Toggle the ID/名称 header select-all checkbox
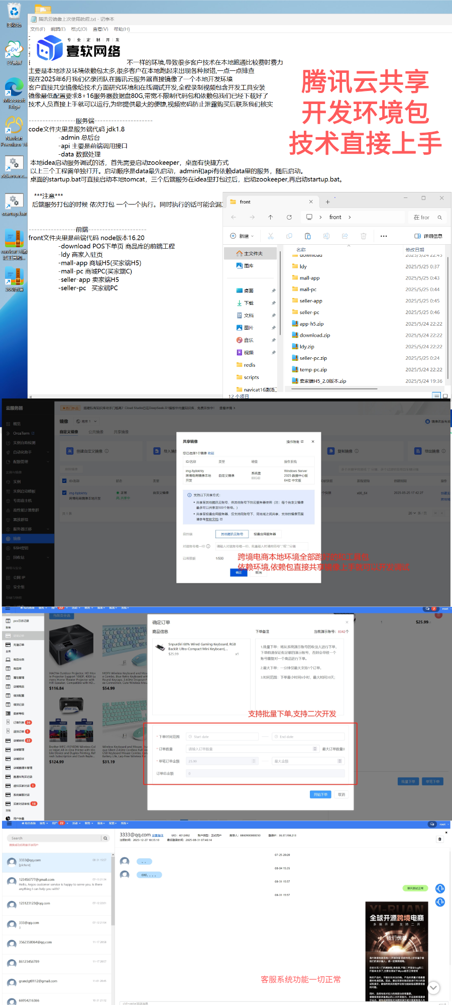The image size is (452, 1005). (64, 481)
